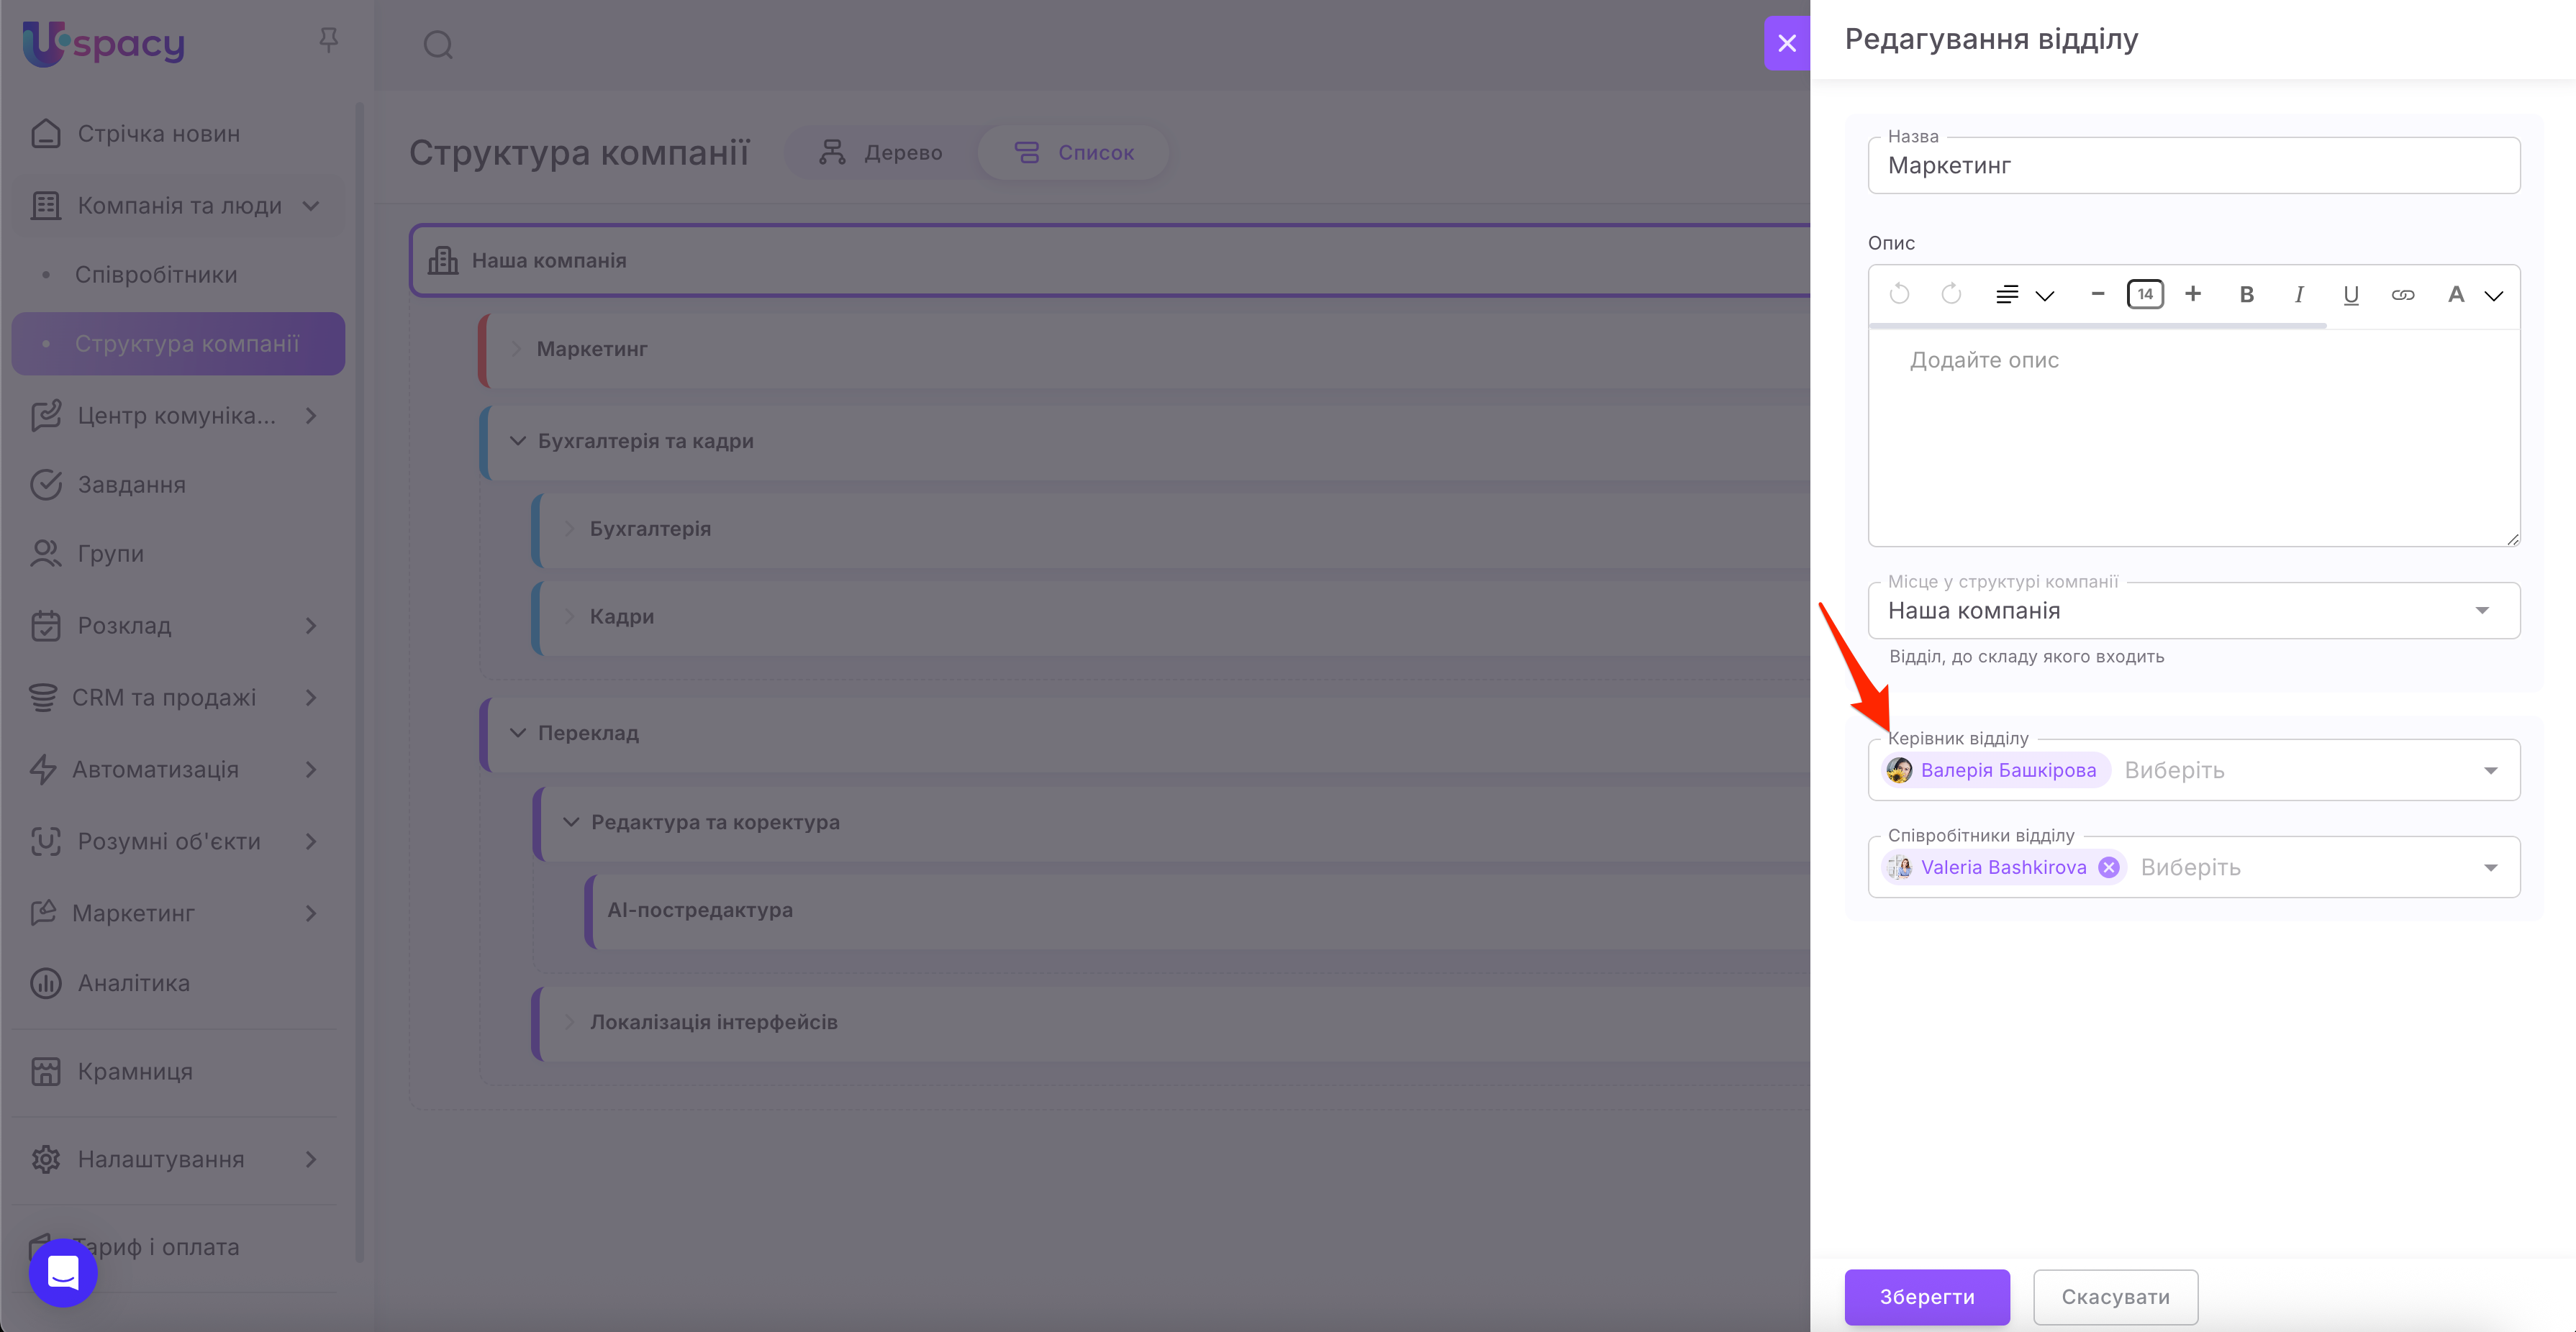Apply underline formatting in description editor
This screenshot has width=2576, height=1332.
pos(2351,295)
